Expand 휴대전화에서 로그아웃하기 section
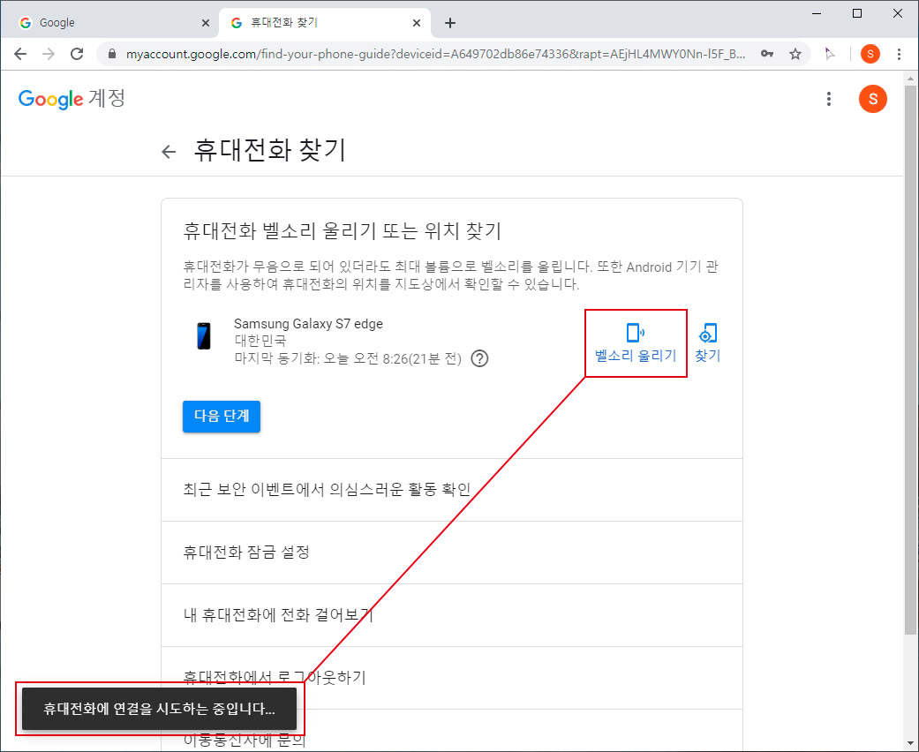Image resolution: width=919 pixels, height=752 pixels. (x=452, y=678)
